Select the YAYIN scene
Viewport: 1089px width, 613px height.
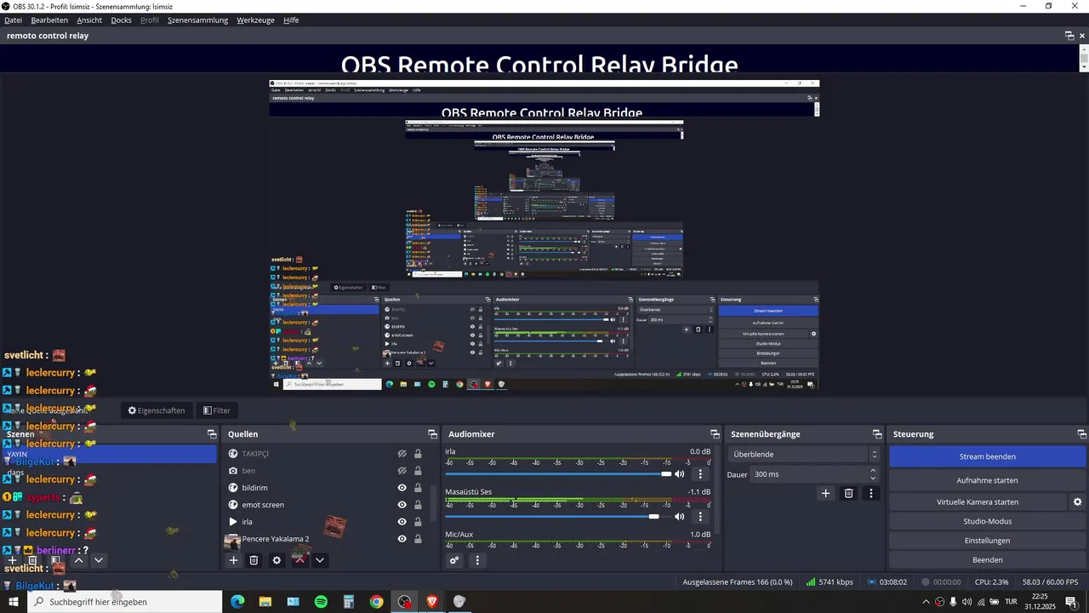(109, 455)
